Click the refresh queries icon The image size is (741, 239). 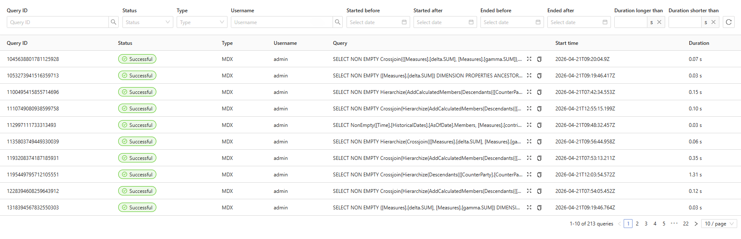pyautogui.click(x=729, y=22)
